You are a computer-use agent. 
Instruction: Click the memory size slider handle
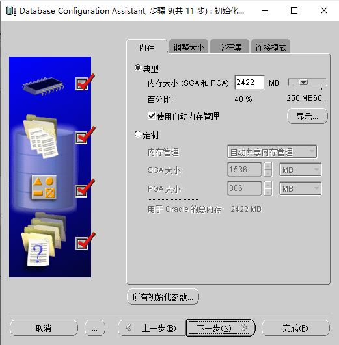303,83
